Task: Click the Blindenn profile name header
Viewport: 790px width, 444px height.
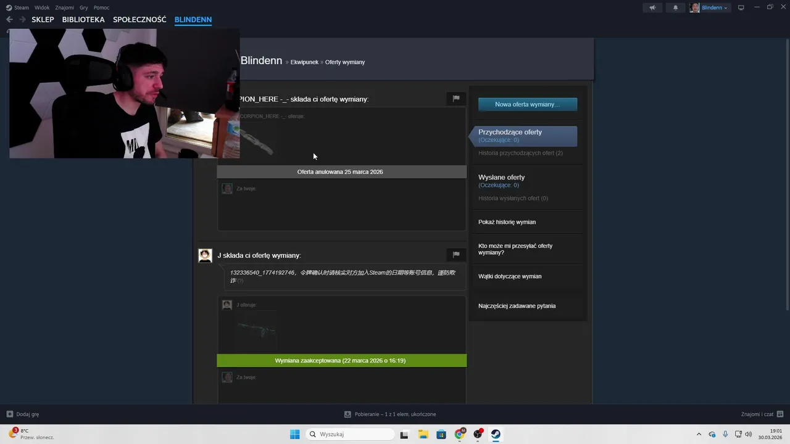Action: [261, 60]
